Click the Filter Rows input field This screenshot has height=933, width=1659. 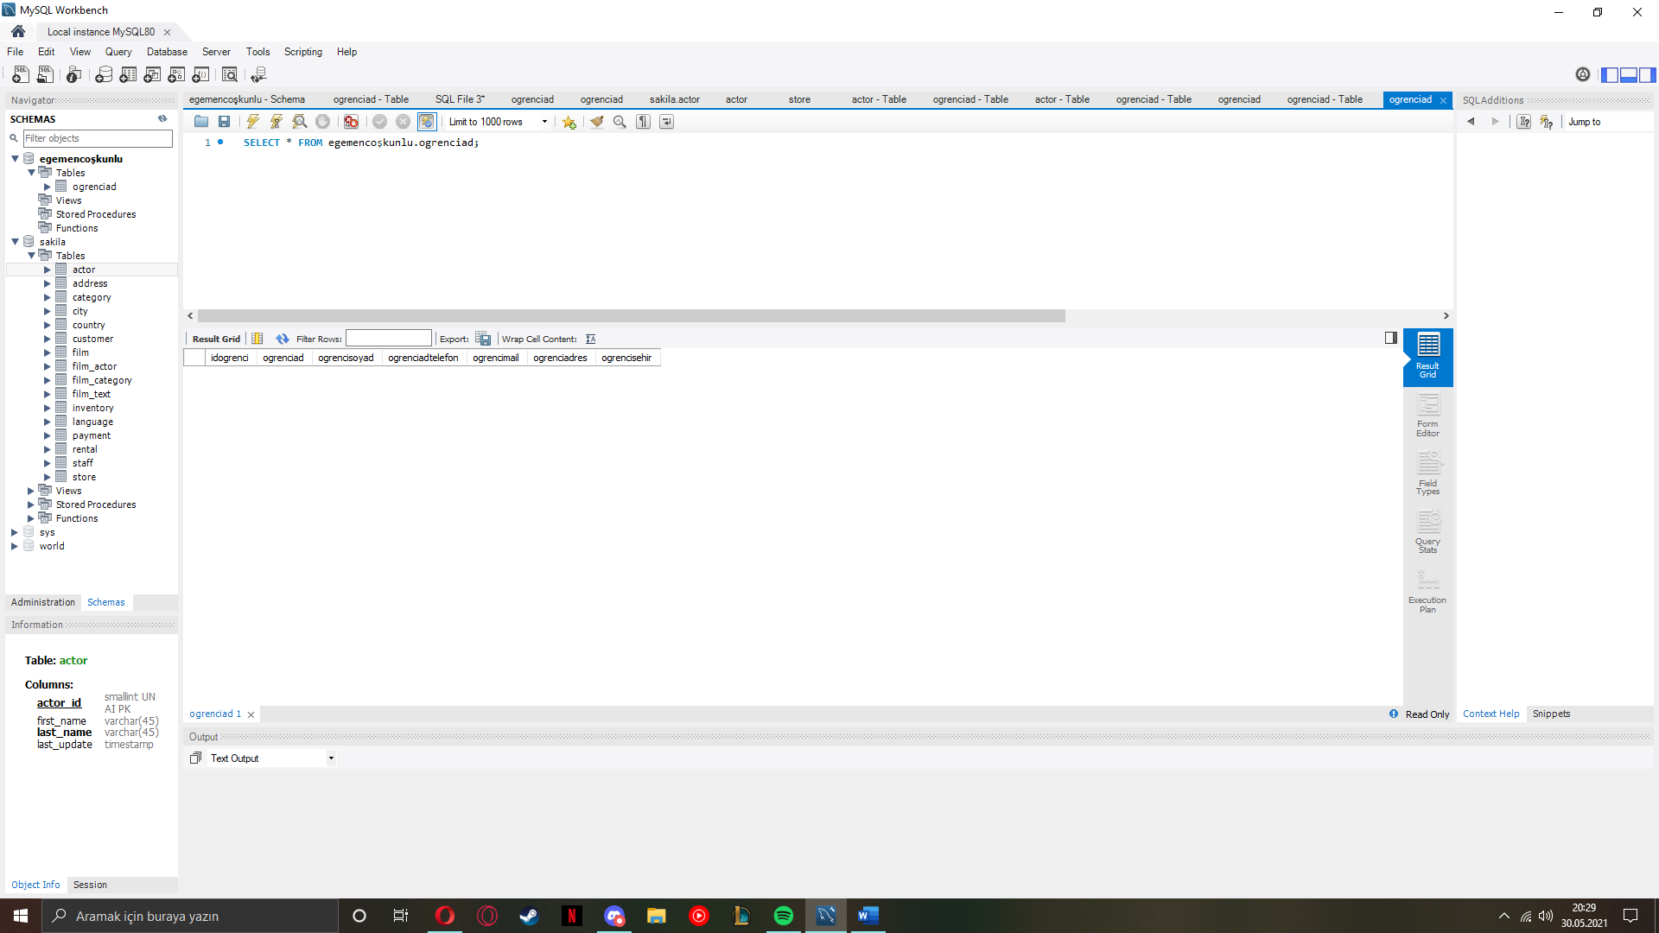[x=388, y=339]
